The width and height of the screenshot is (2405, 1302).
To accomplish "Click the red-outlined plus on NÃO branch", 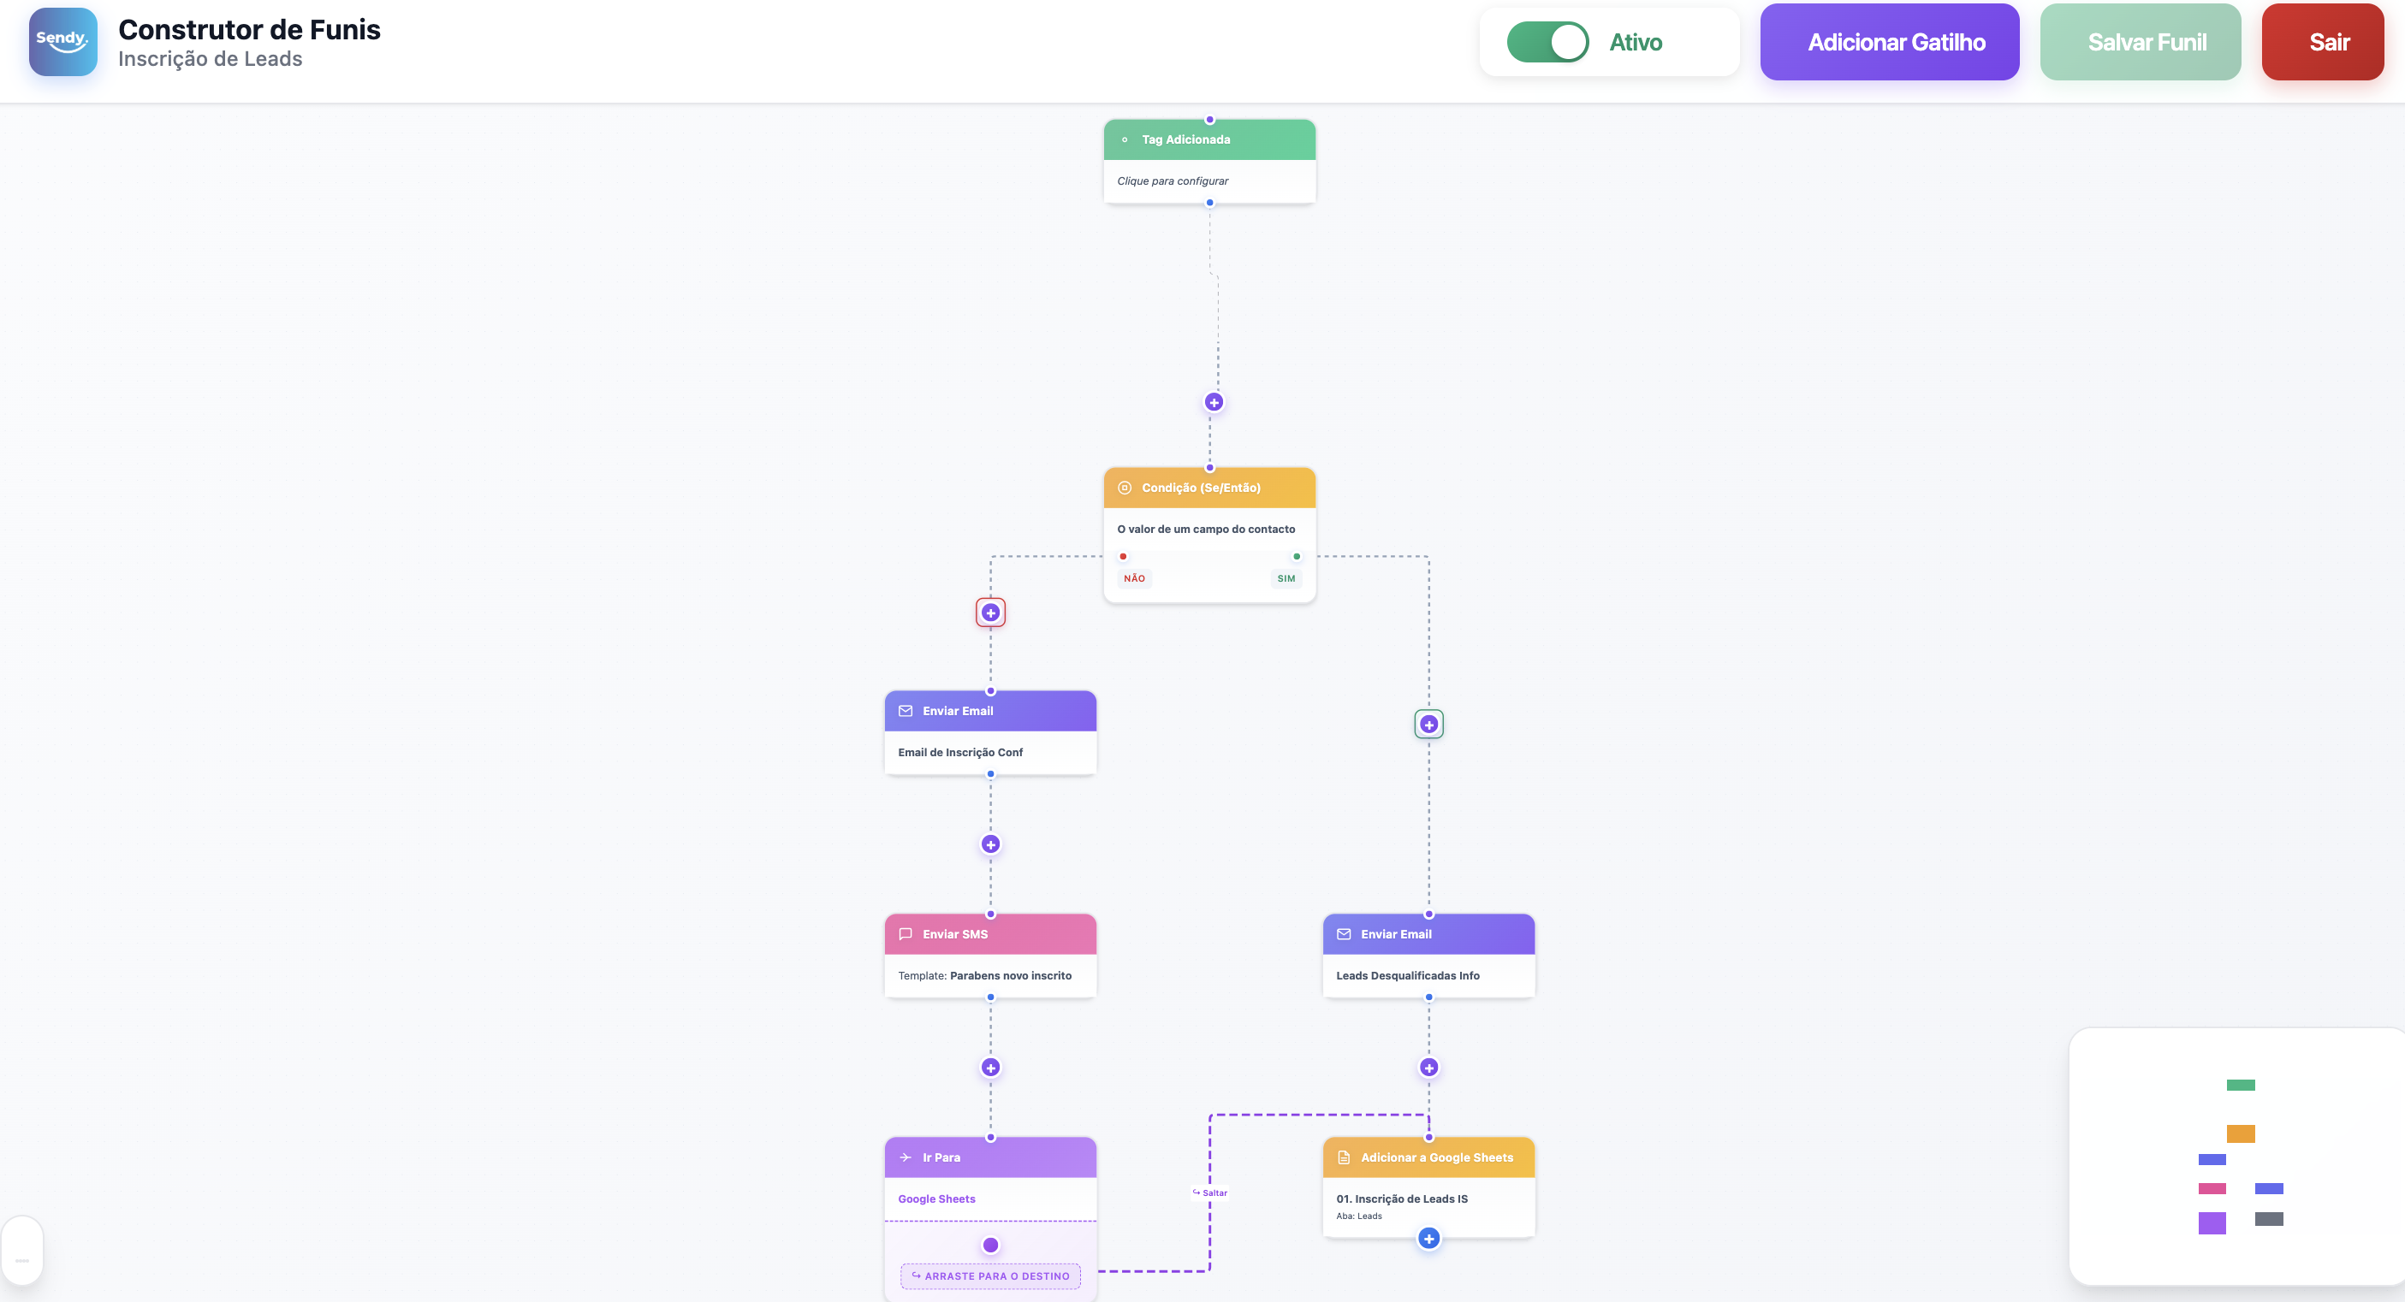I will (x=989, y=613).
